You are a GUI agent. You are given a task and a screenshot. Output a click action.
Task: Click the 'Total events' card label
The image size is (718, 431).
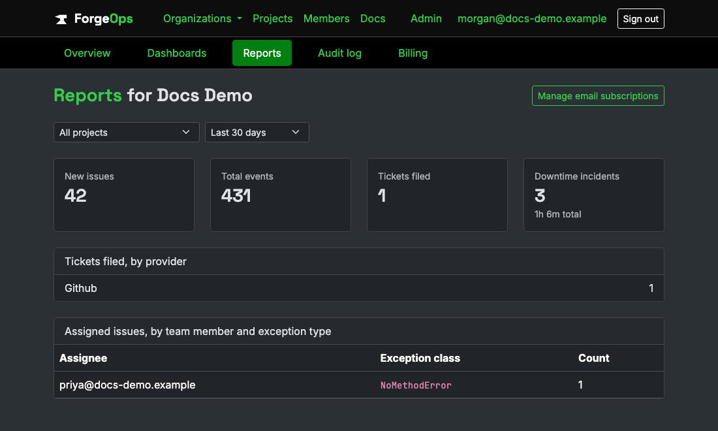point(247,176)
